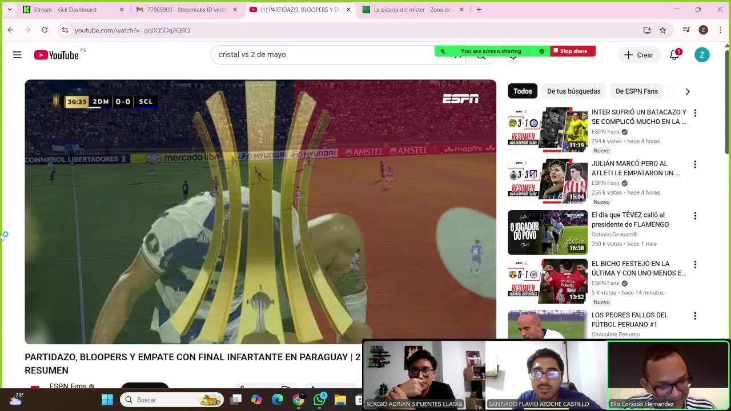Switch to Chrome in the taskbar

click(x=298, y=400)
